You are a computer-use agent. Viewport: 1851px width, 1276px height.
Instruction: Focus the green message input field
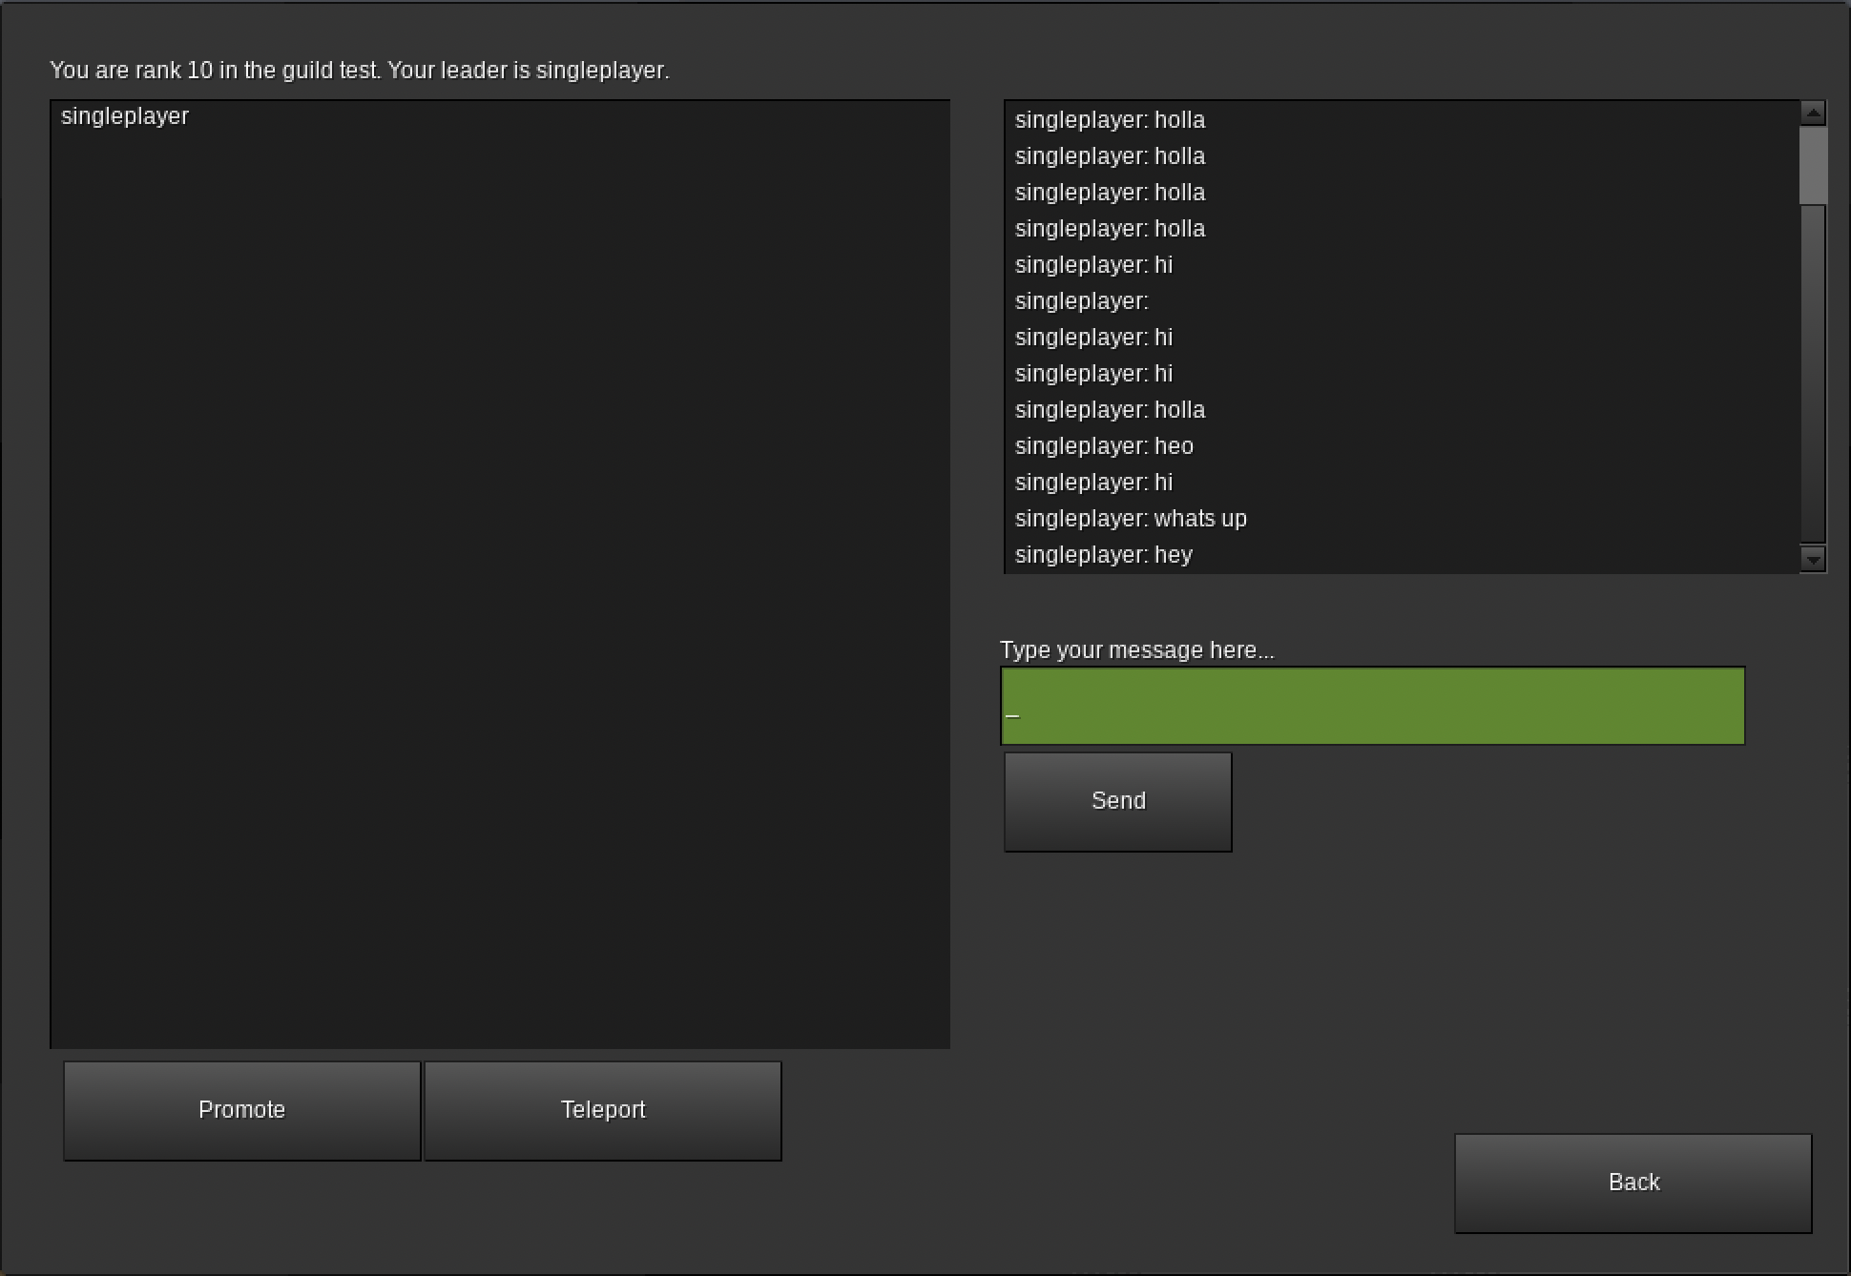1373,706
